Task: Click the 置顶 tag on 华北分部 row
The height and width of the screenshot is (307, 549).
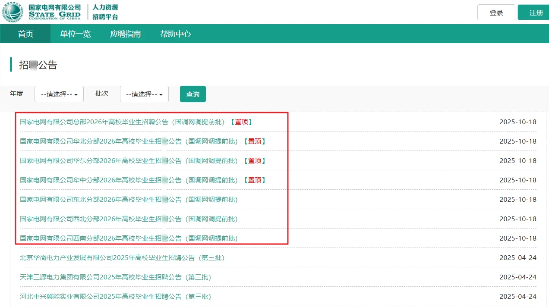Action: 254,141
